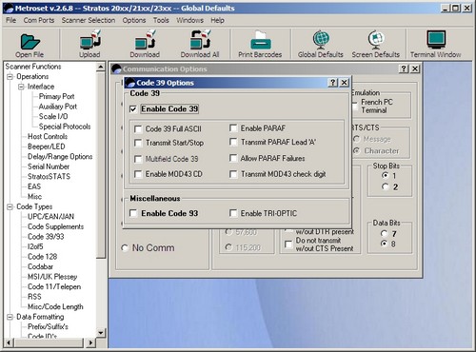Check Allow PARAF Failures option
The height and width of the screenshot is (352, 476).
coord(233,158)
